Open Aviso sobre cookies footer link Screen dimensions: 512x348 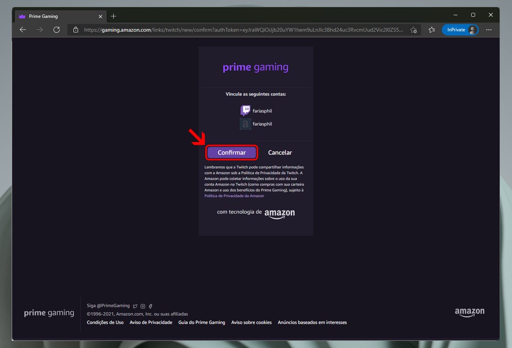click(x=251, y=322)
